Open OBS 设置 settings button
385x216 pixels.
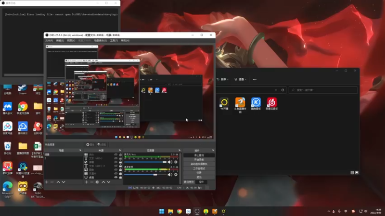pyautogui.click(x=199, y=173)
